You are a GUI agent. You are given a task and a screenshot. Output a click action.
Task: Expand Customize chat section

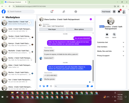111,42
